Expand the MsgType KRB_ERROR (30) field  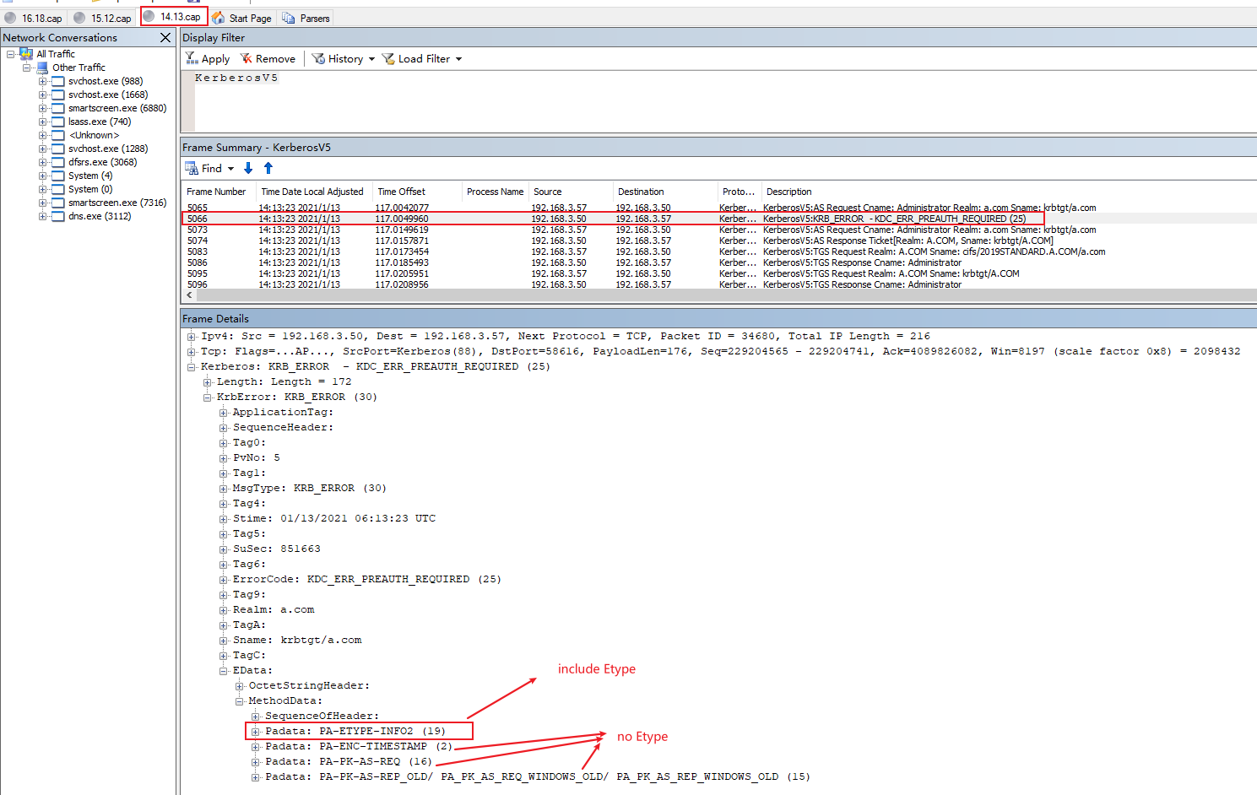click(224, 488)
